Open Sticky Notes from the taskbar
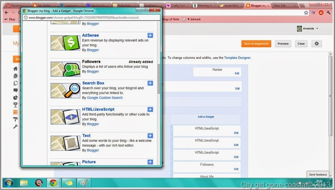Screen dimensions: 335x190 point(69,183)
